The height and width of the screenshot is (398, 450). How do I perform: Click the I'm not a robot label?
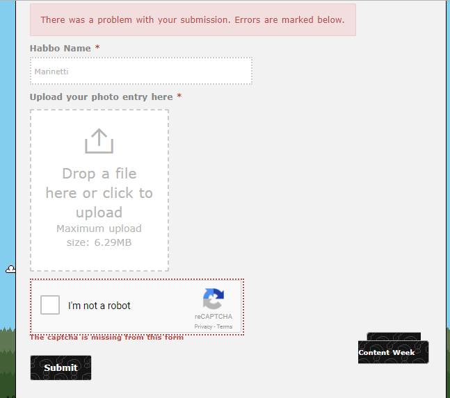[99, 306]
